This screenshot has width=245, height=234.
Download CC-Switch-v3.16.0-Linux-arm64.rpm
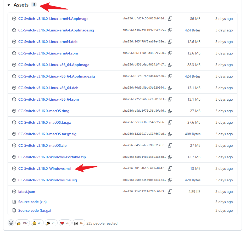[x=48, y=53]
